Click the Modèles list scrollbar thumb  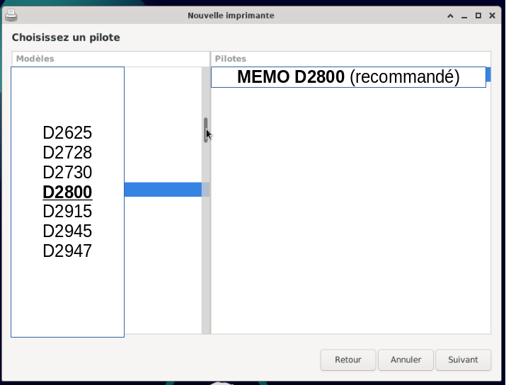(206, 130)
